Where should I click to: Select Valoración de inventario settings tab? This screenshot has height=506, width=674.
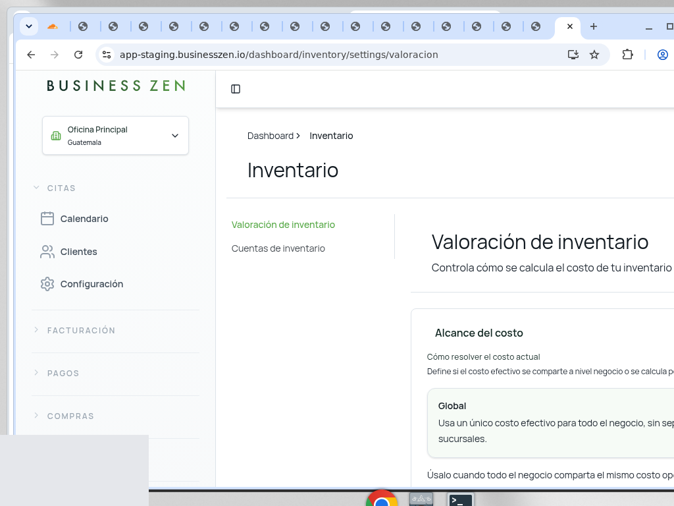pyautogui.click(x=283, y=225)
